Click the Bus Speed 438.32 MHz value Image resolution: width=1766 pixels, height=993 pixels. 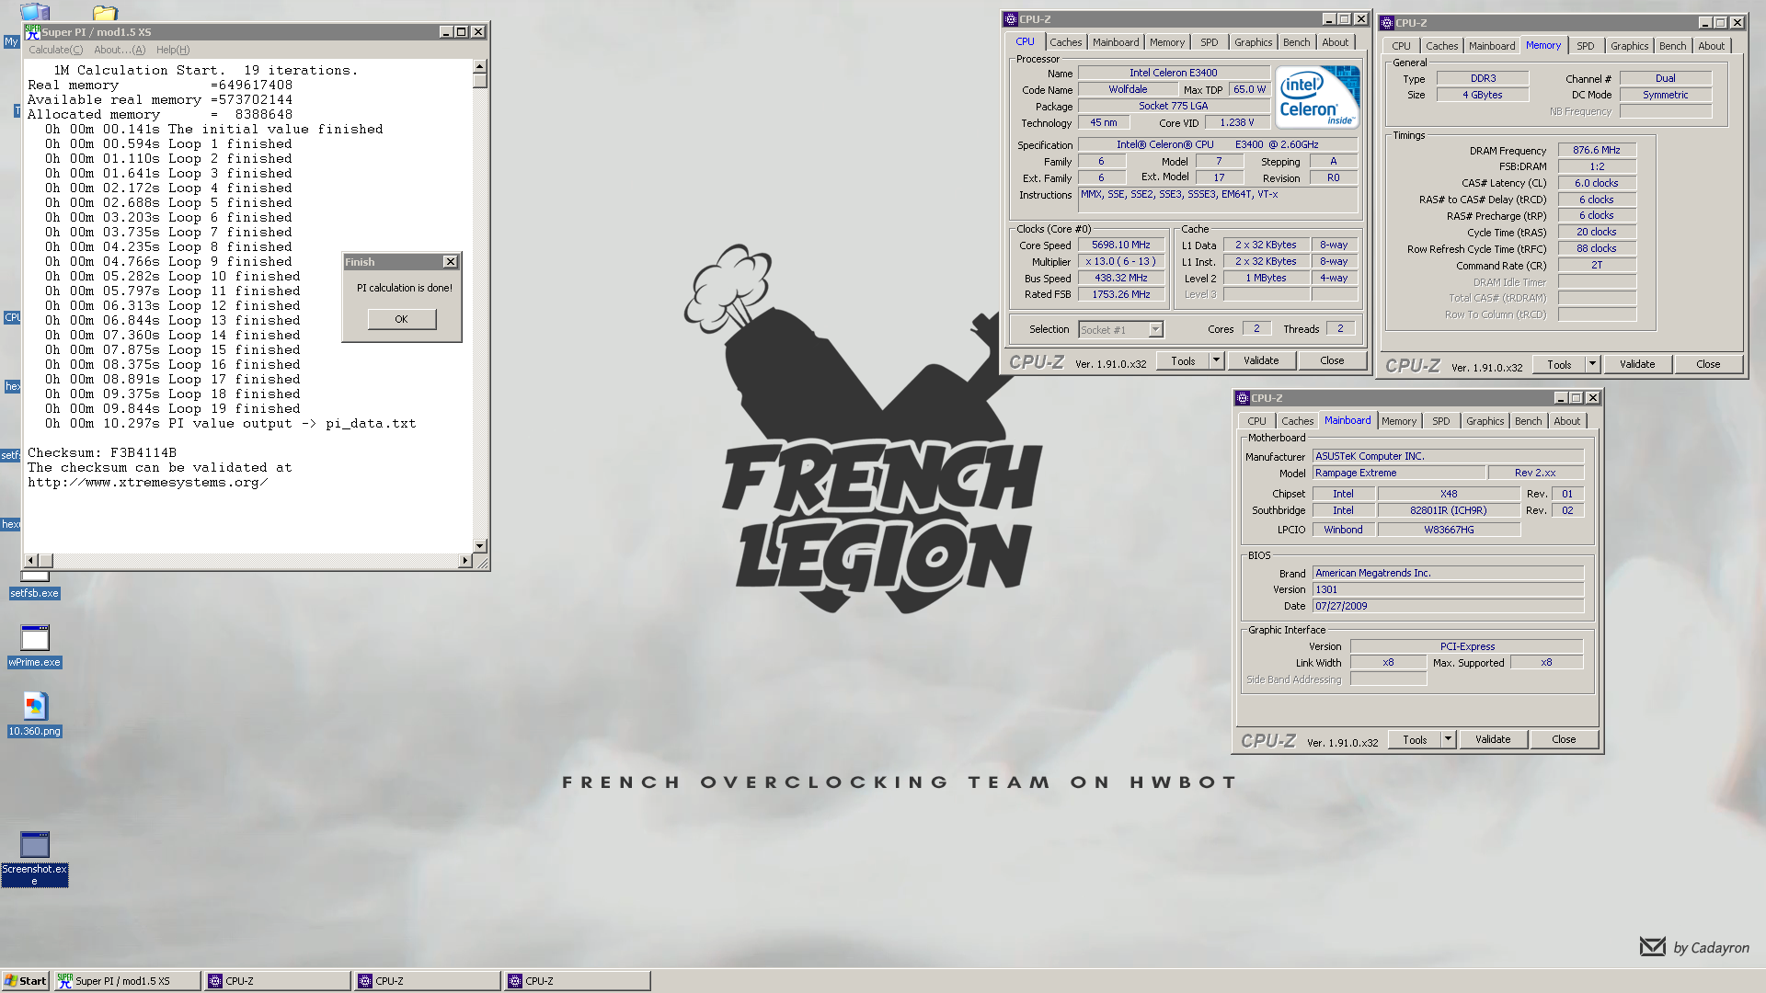pyautogui.click(x=1120, y=278)
